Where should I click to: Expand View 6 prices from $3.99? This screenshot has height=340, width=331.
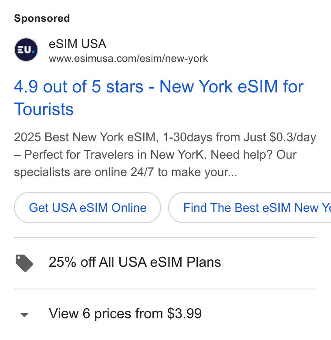[125, 313]
